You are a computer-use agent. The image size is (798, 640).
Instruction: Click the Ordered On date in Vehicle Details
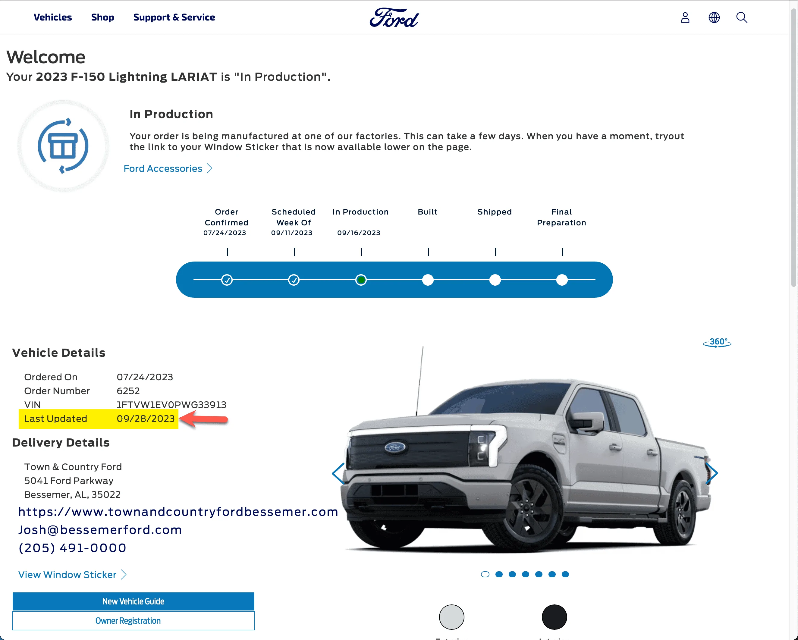[x=145, y=377]
